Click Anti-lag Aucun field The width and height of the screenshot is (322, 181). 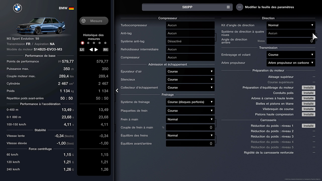click(x=190, y=33)
